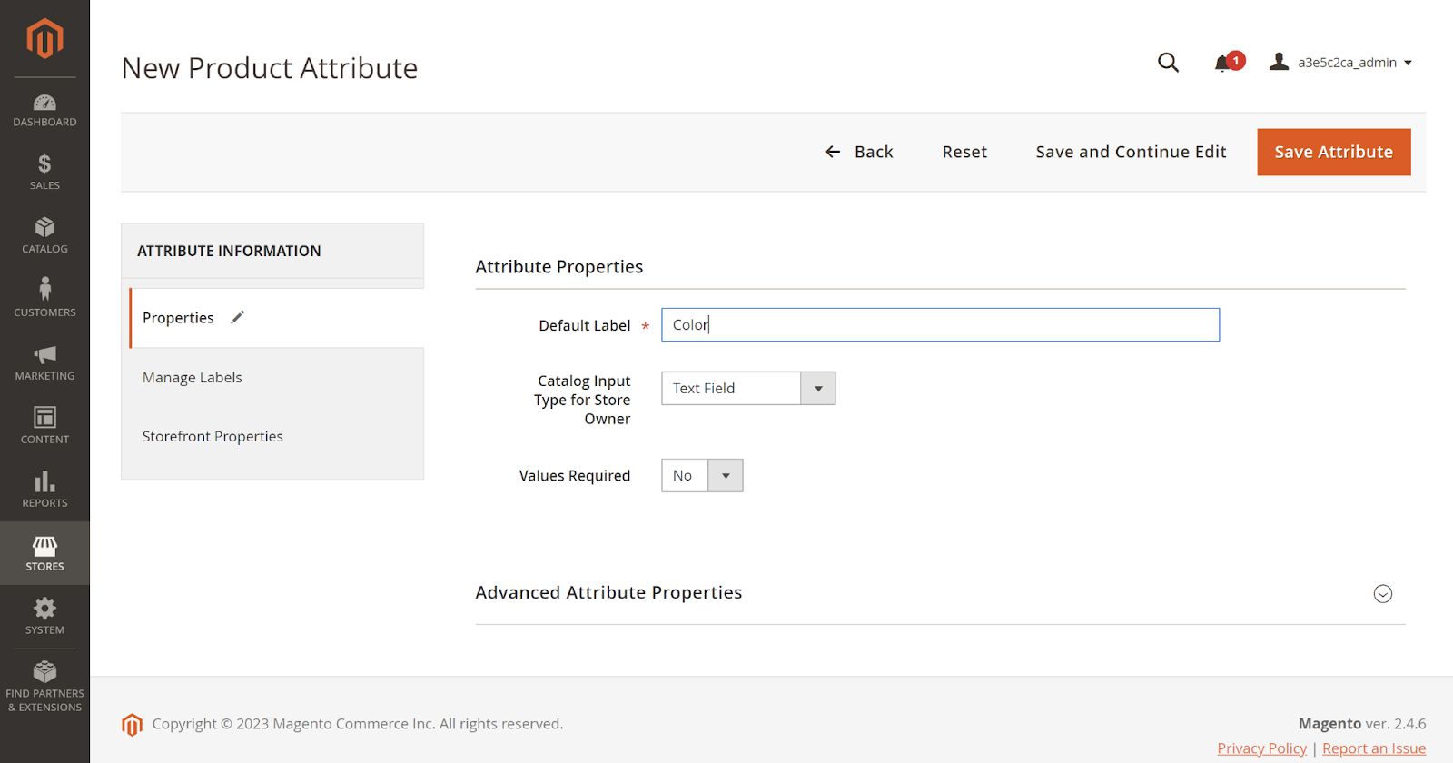Click the Magento logo in sidebar
This screenshot has width=1453, height=763.
tap(44, 39)
